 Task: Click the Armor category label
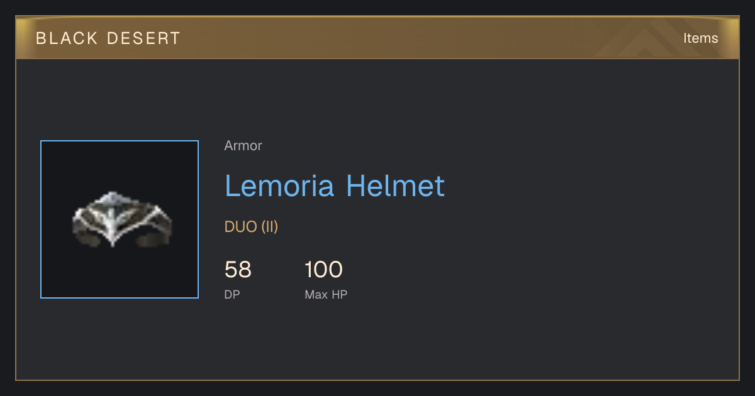coord(243,146)
